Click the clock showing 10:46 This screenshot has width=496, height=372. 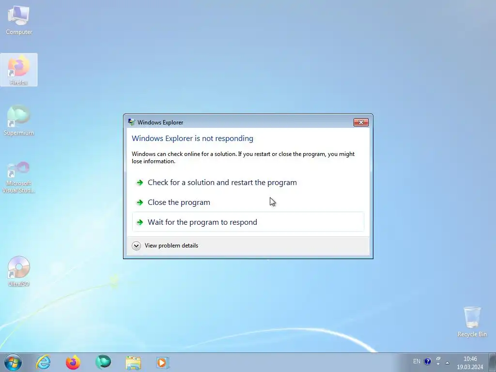470,363
